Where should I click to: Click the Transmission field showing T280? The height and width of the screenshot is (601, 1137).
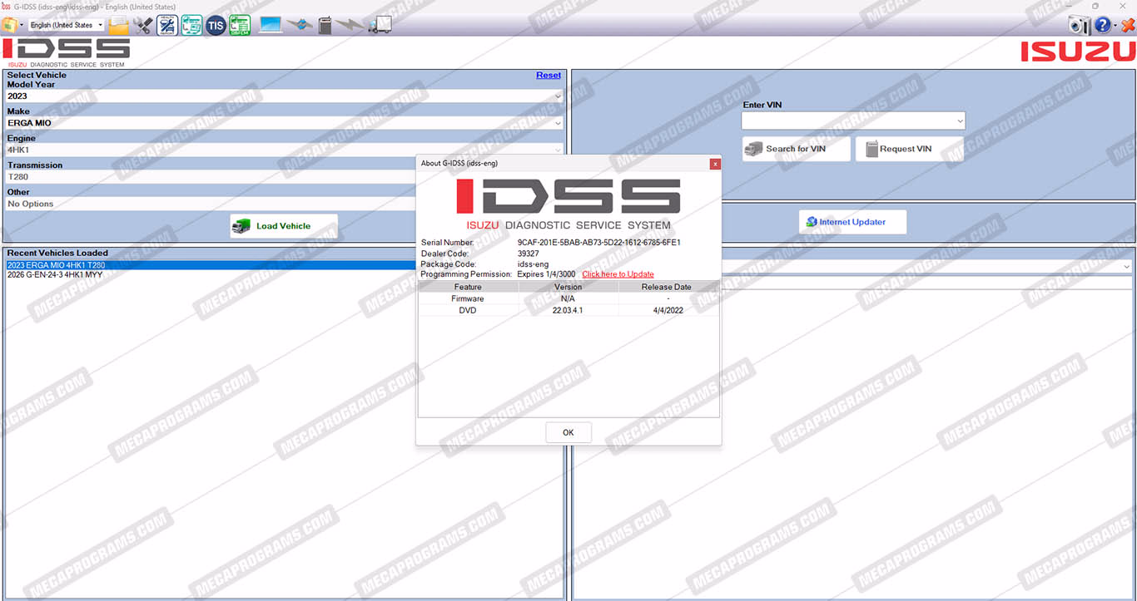coord(212,177)
